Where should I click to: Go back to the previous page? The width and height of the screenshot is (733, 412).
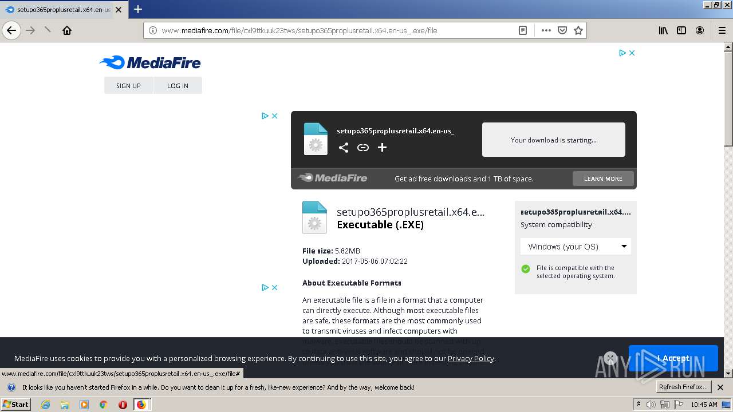pos(11,30)
